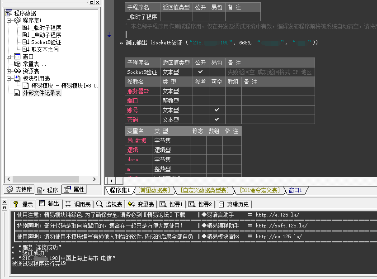Click the 支持库 tab icon
The image size is (377, 279).
9,189
